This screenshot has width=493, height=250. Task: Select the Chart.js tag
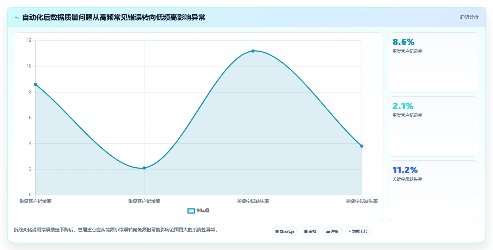[x=285, y=231]
